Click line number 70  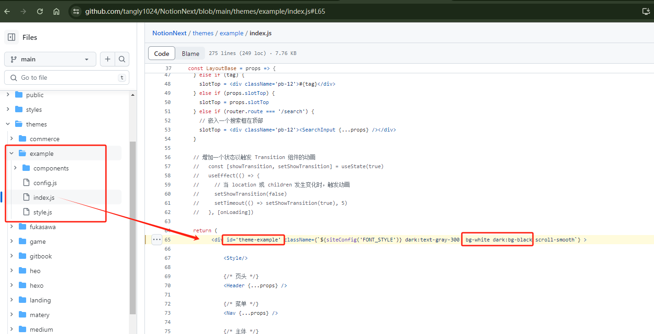point(167,285)
